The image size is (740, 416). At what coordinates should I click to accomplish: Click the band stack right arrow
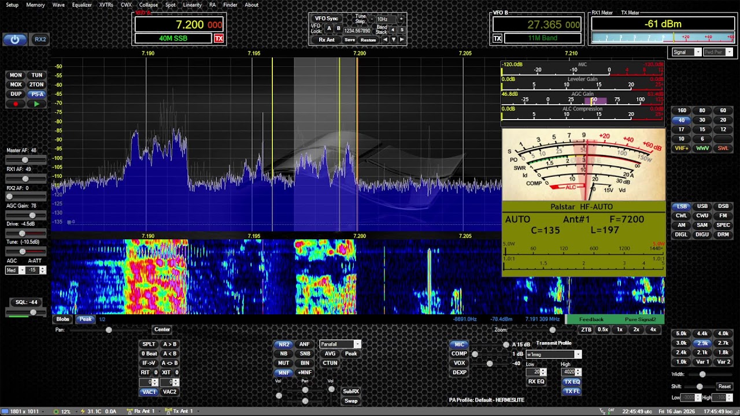402,40
